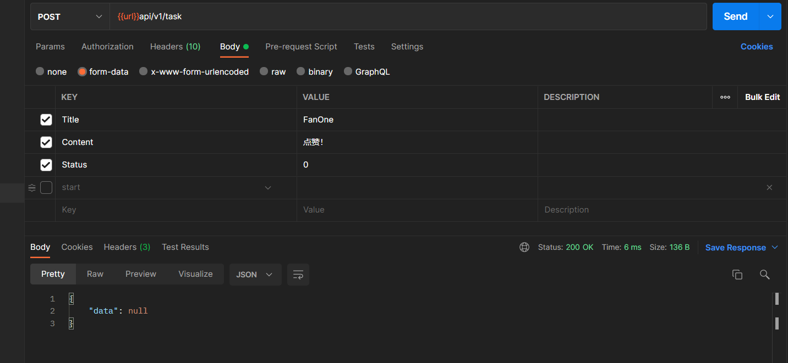Switch response view to Pretty
Image resolution: width=788 pixels, height=363 pixels.
pyautogui.click(x=53, y=274)
